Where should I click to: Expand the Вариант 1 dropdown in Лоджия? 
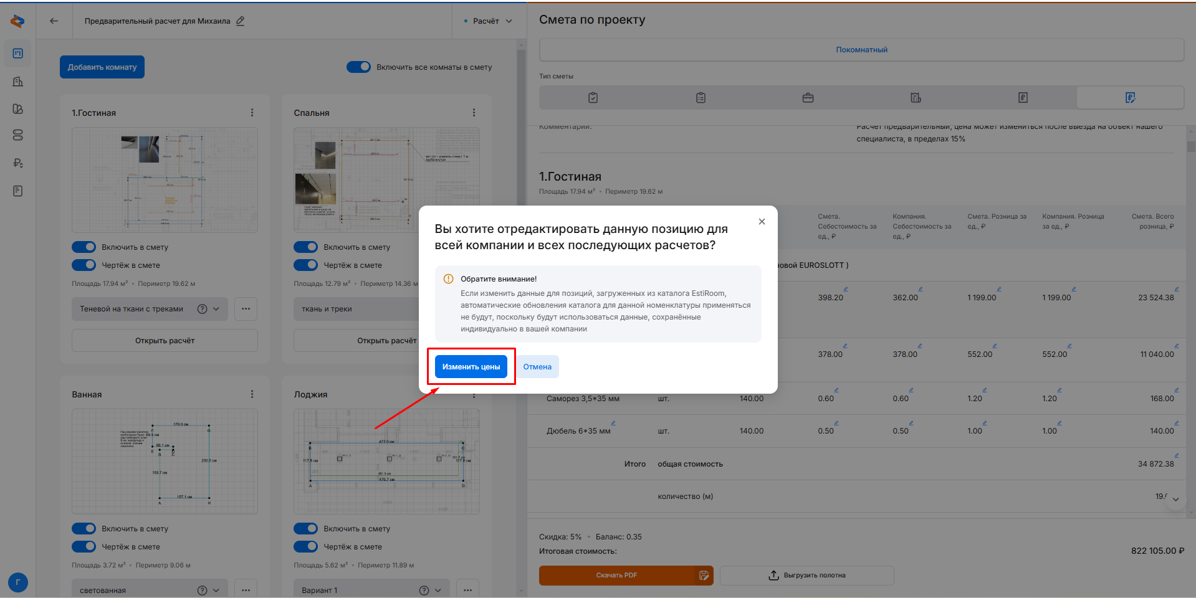(x=438, y=591)
